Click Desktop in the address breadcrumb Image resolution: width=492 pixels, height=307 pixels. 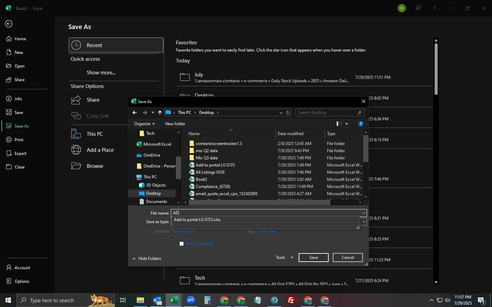[x=206, y=113]
